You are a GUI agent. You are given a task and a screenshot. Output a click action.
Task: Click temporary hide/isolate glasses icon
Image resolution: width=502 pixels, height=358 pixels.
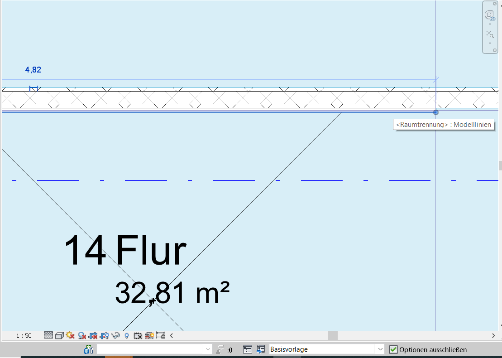115,335
